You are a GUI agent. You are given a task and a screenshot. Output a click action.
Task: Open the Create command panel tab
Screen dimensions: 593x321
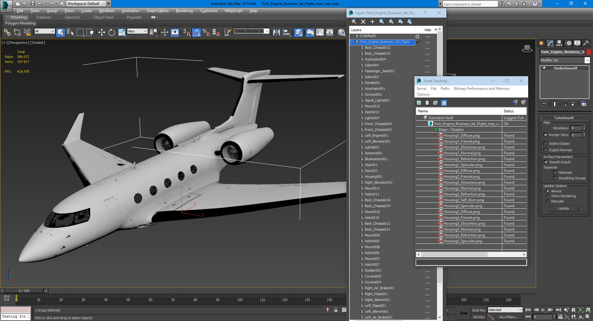[541, 43]
